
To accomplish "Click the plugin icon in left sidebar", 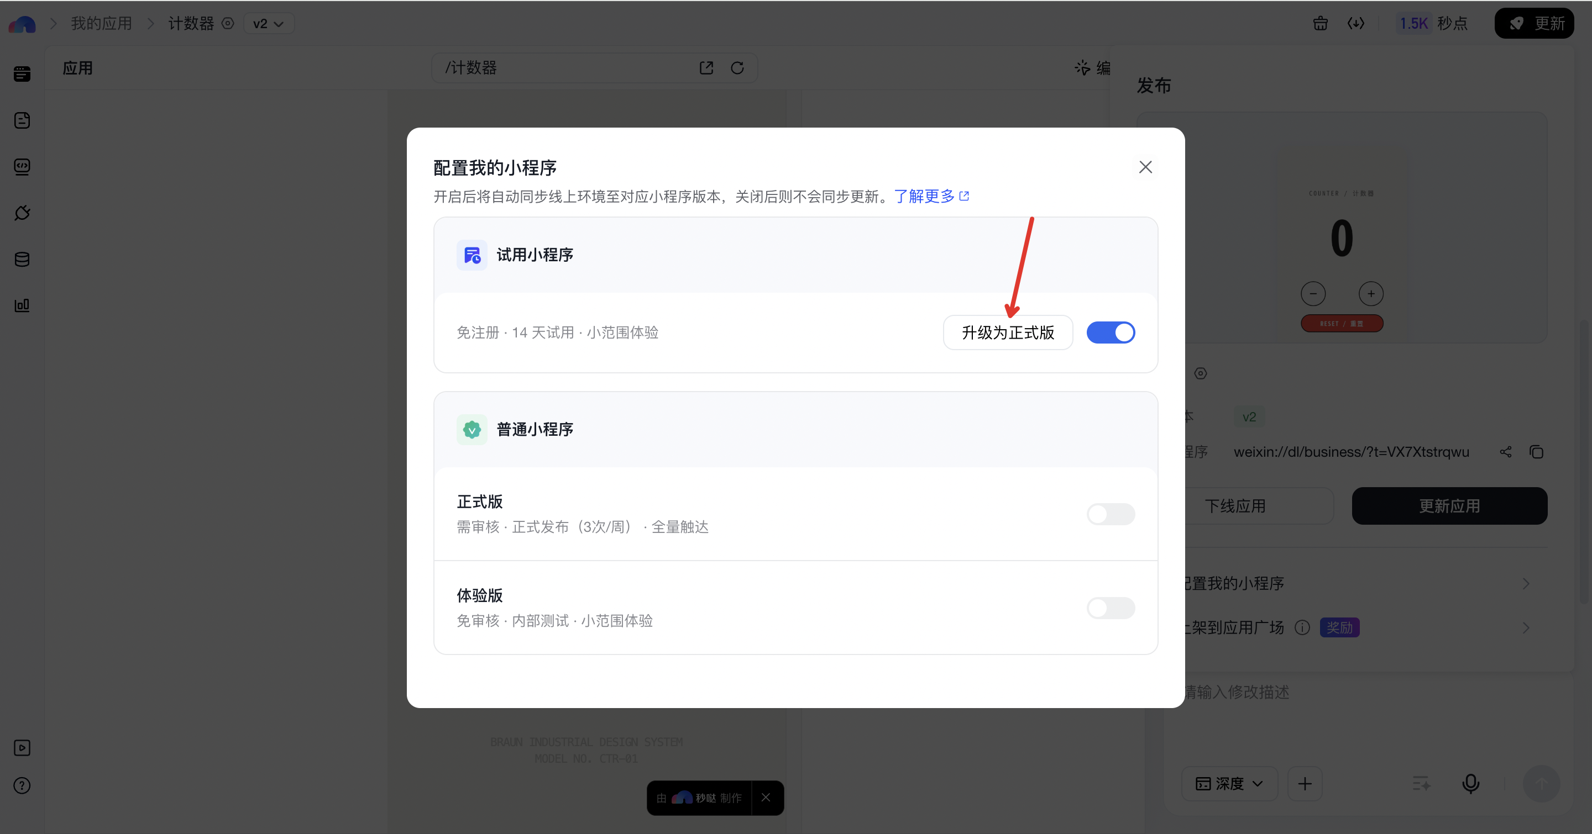I will (x=22, y=213).
